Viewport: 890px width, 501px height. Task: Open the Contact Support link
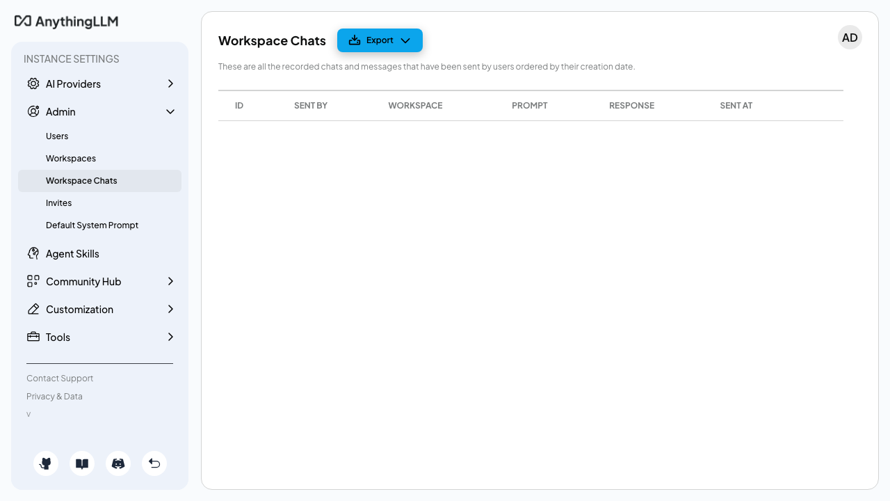tap(60, 379)
